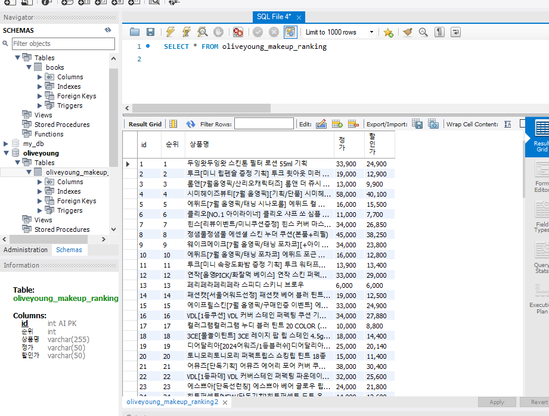Expand Columns under oliveyoung_makeup table
Image resolution: width=549 pixels, height=416 pixels.
point(39,182)
